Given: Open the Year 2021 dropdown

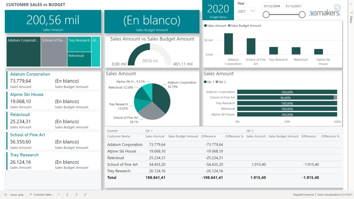Looking at the screenshot, I should coord(246,11).
